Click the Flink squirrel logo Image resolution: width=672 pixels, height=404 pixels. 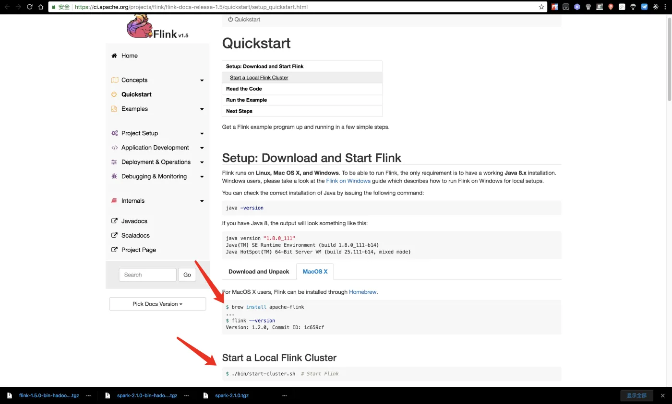[139, 26]
